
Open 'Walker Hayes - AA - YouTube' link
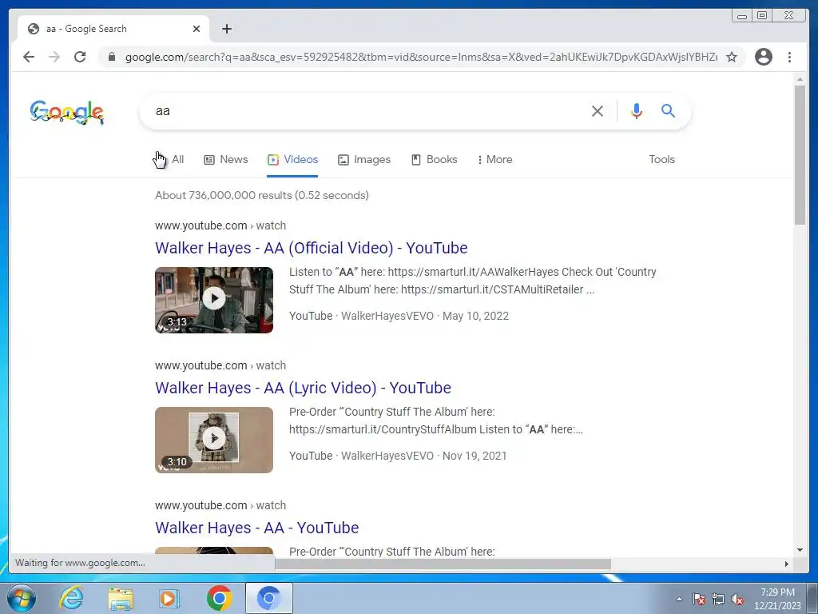click(256, 528)
